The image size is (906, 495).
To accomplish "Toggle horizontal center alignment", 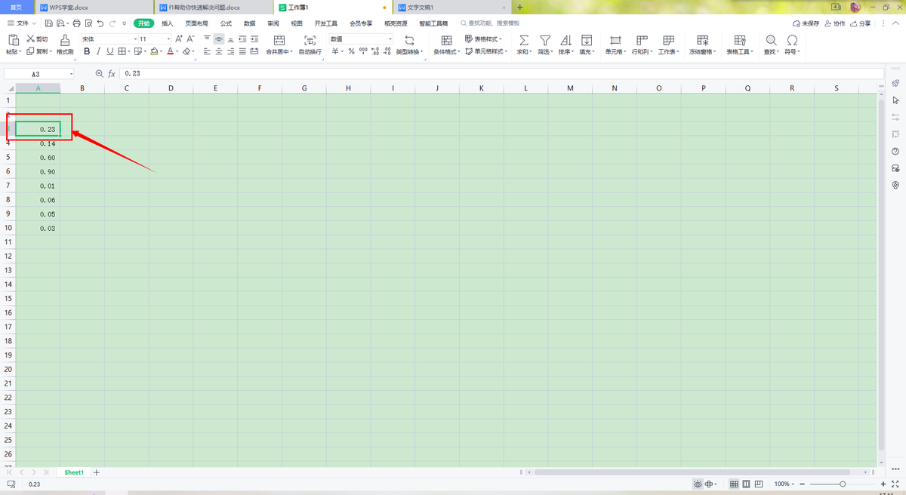I will pos(219,51).
